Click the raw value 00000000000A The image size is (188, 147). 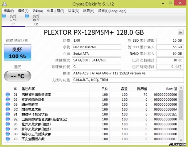(165, 109)
